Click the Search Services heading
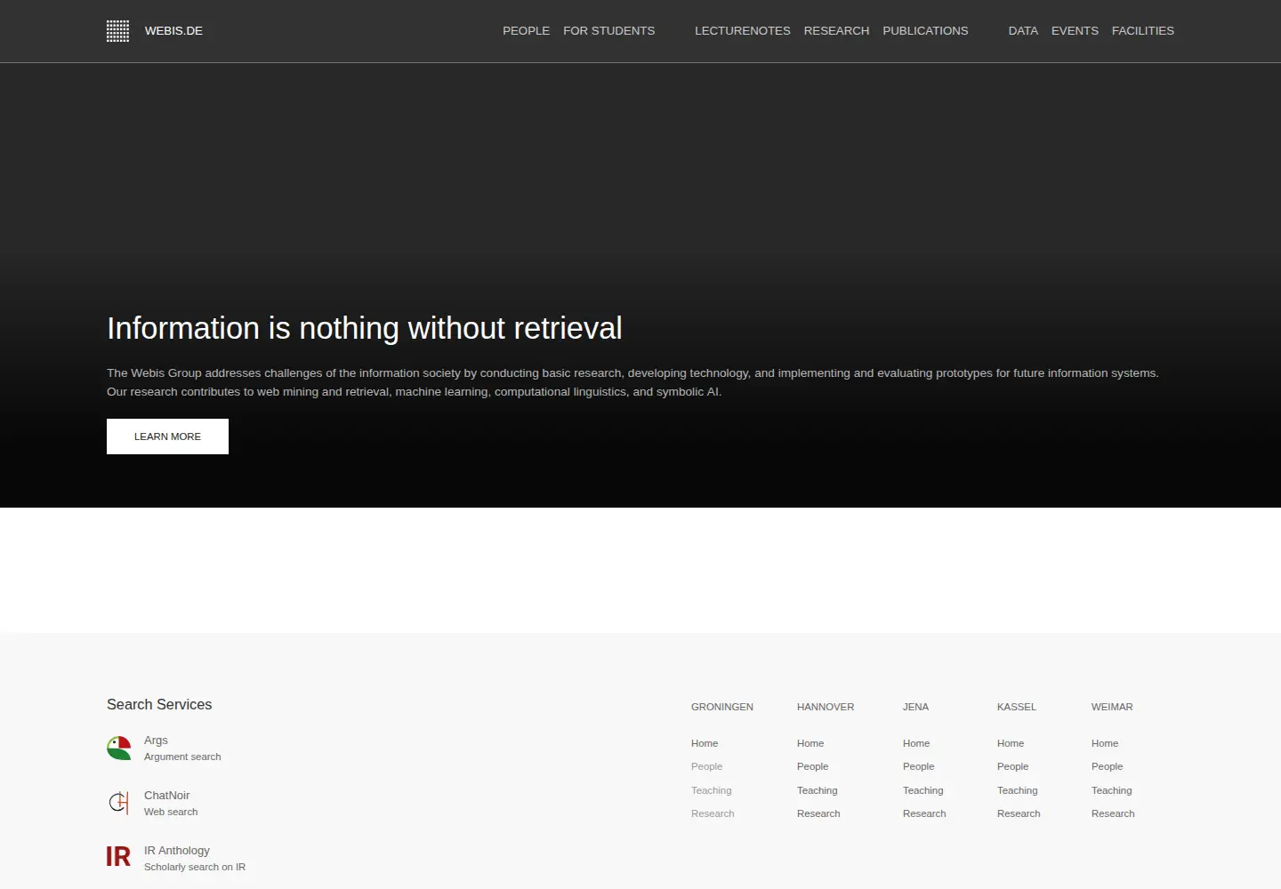Viewport: 1281px width, 889px height. tap(159, 704)
